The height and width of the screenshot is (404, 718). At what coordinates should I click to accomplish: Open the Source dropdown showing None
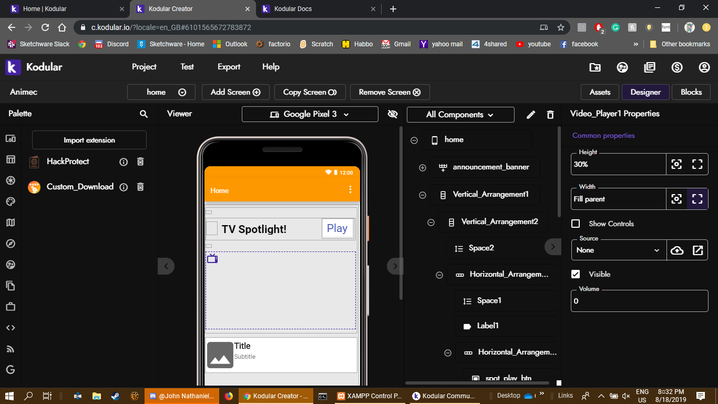(x=618, y=250)
